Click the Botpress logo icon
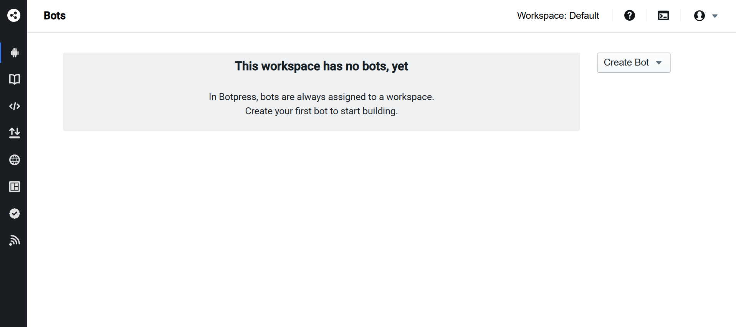The width and height of the screenshot is (736, 327). (14, 15)
